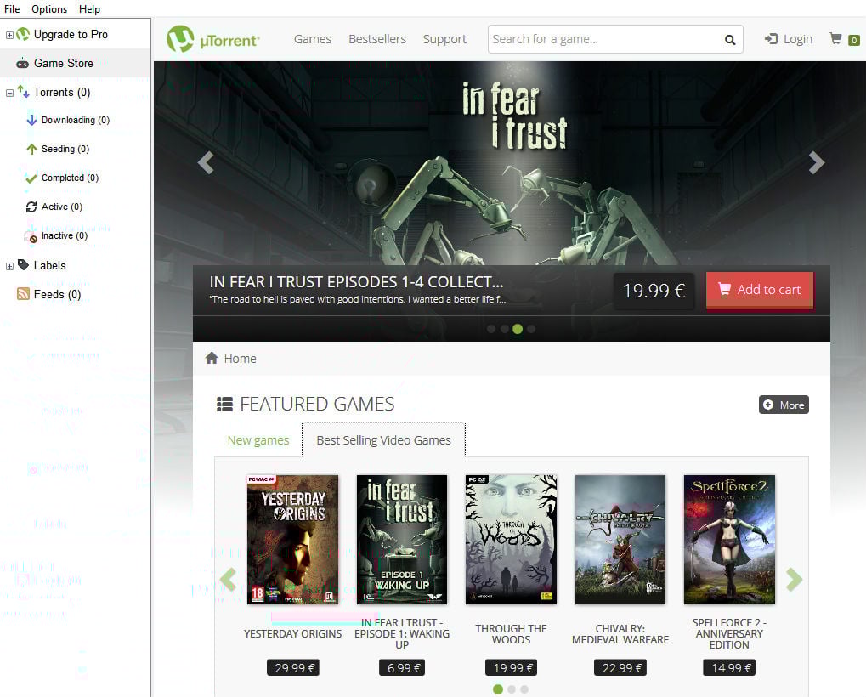Add In Fear I Trust to cart
The width and height of the screenshot is (866, 697).
click(760, 289)
